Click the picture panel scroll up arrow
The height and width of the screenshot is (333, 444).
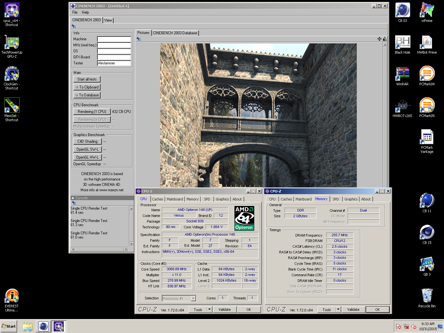[x=385, y=45]
